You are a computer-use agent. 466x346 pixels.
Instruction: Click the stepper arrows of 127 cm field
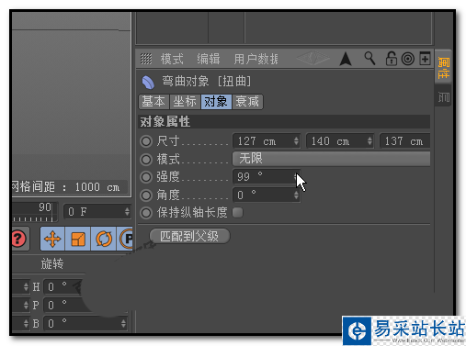pyautogui.click(x=296, y=141)
